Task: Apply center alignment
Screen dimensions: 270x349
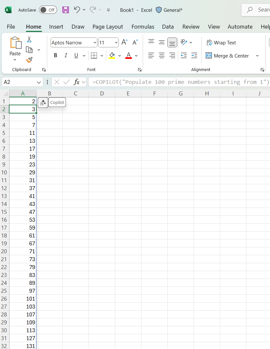Action: point(161,56)
